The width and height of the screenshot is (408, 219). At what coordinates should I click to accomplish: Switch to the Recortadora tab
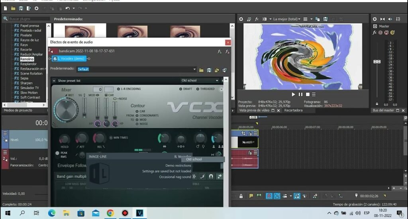click(293, 110)
